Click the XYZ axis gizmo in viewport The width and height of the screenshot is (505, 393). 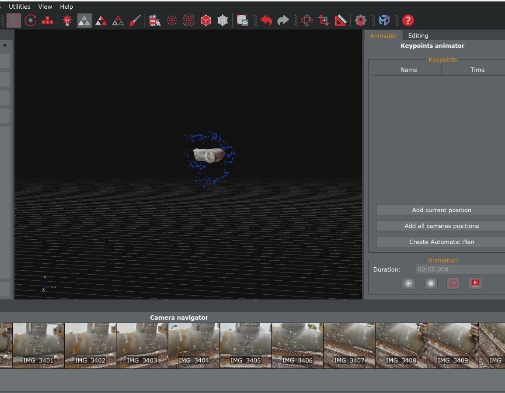[48, 284]
